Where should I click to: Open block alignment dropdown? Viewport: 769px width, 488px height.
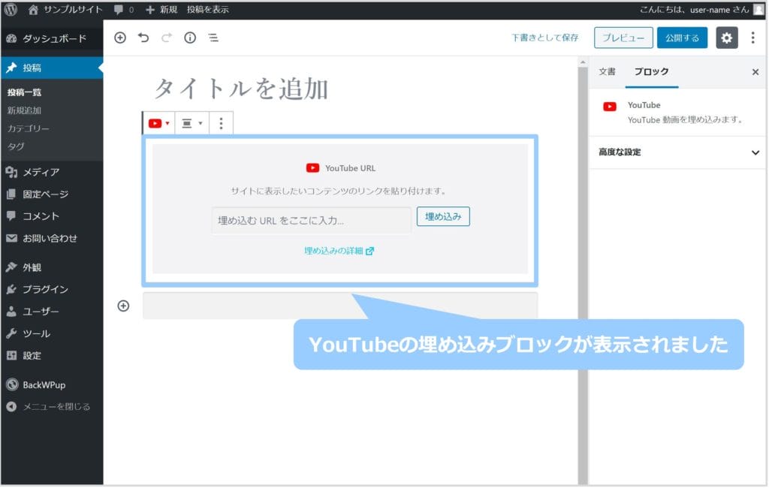[191, 123]
